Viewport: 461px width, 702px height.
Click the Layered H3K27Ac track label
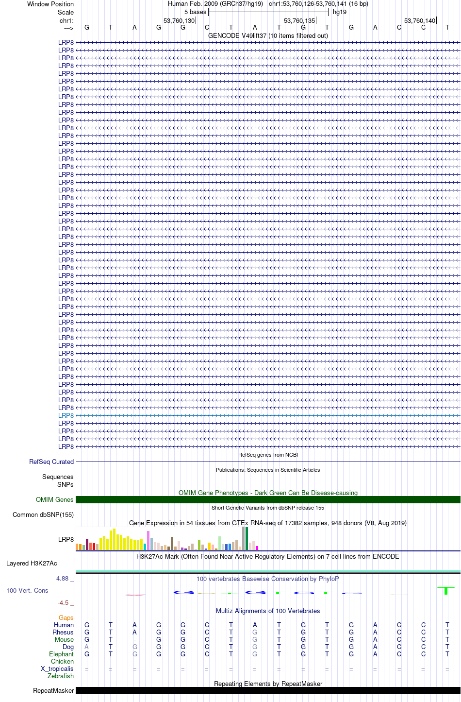coord(32,564)
